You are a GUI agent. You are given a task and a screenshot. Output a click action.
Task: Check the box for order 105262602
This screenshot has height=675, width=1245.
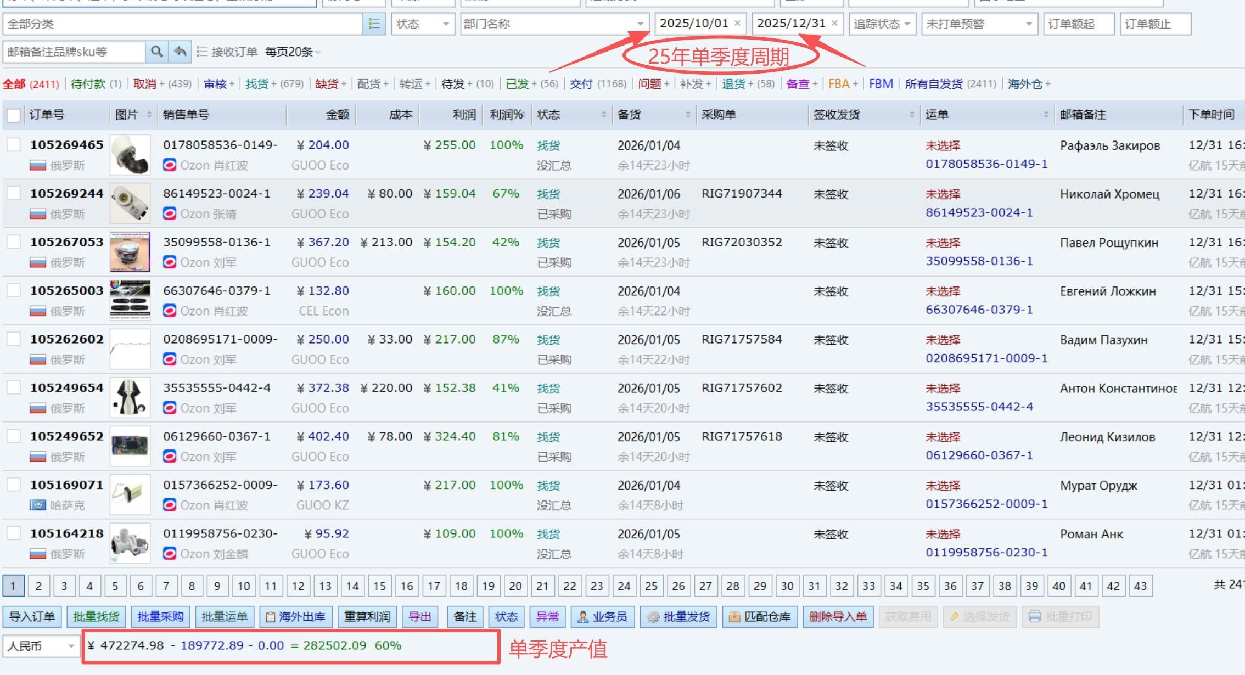click(x=14, y=339)
